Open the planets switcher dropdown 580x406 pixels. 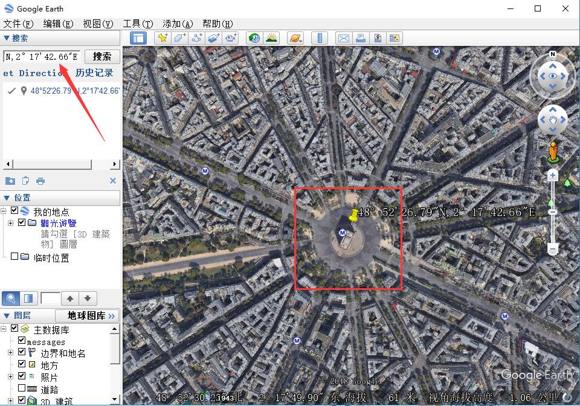pyautogui.click(x=295, y=38)
